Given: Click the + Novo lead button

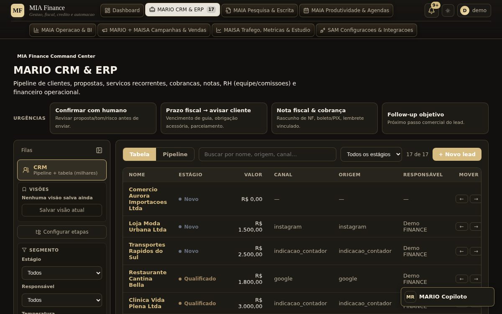Looking at the screenshot, I should pyautogui.click(x=457, y=154).
